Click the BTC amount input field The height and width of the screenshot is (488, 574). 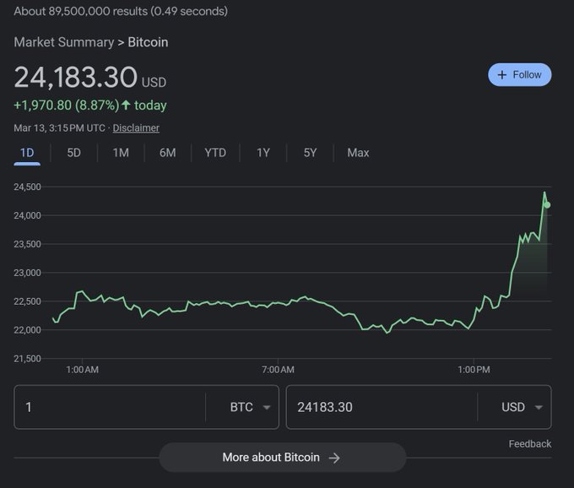(110, 407)
